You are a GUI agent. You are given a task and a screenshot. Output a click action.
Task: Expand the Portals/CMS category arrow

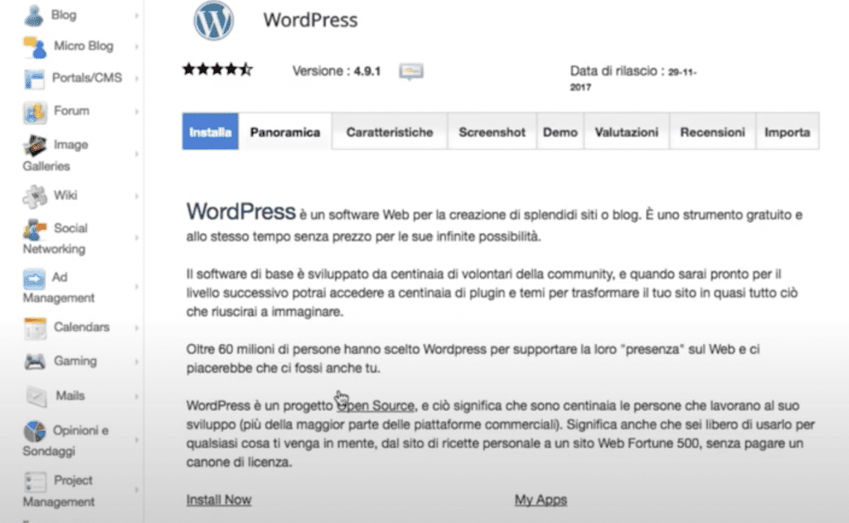tap(137, 79)
